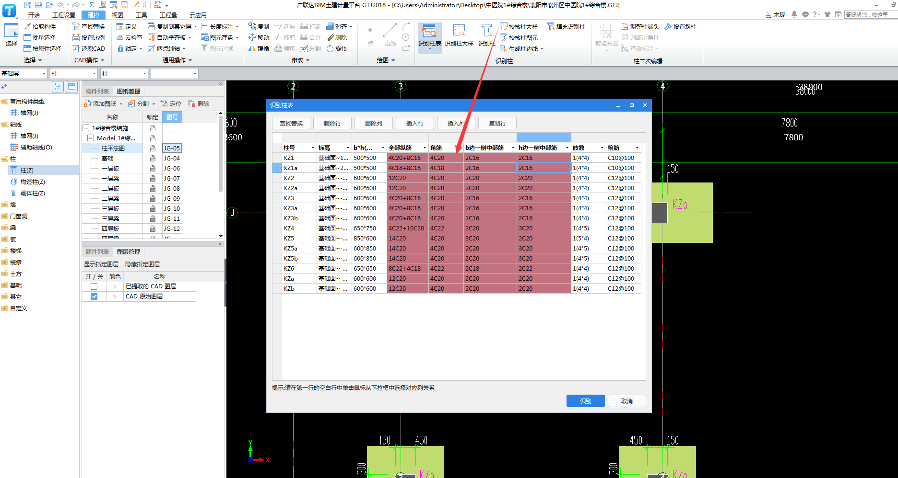Click the 图号 column header
The image size is (898, 478).
[x=172, y=117]
